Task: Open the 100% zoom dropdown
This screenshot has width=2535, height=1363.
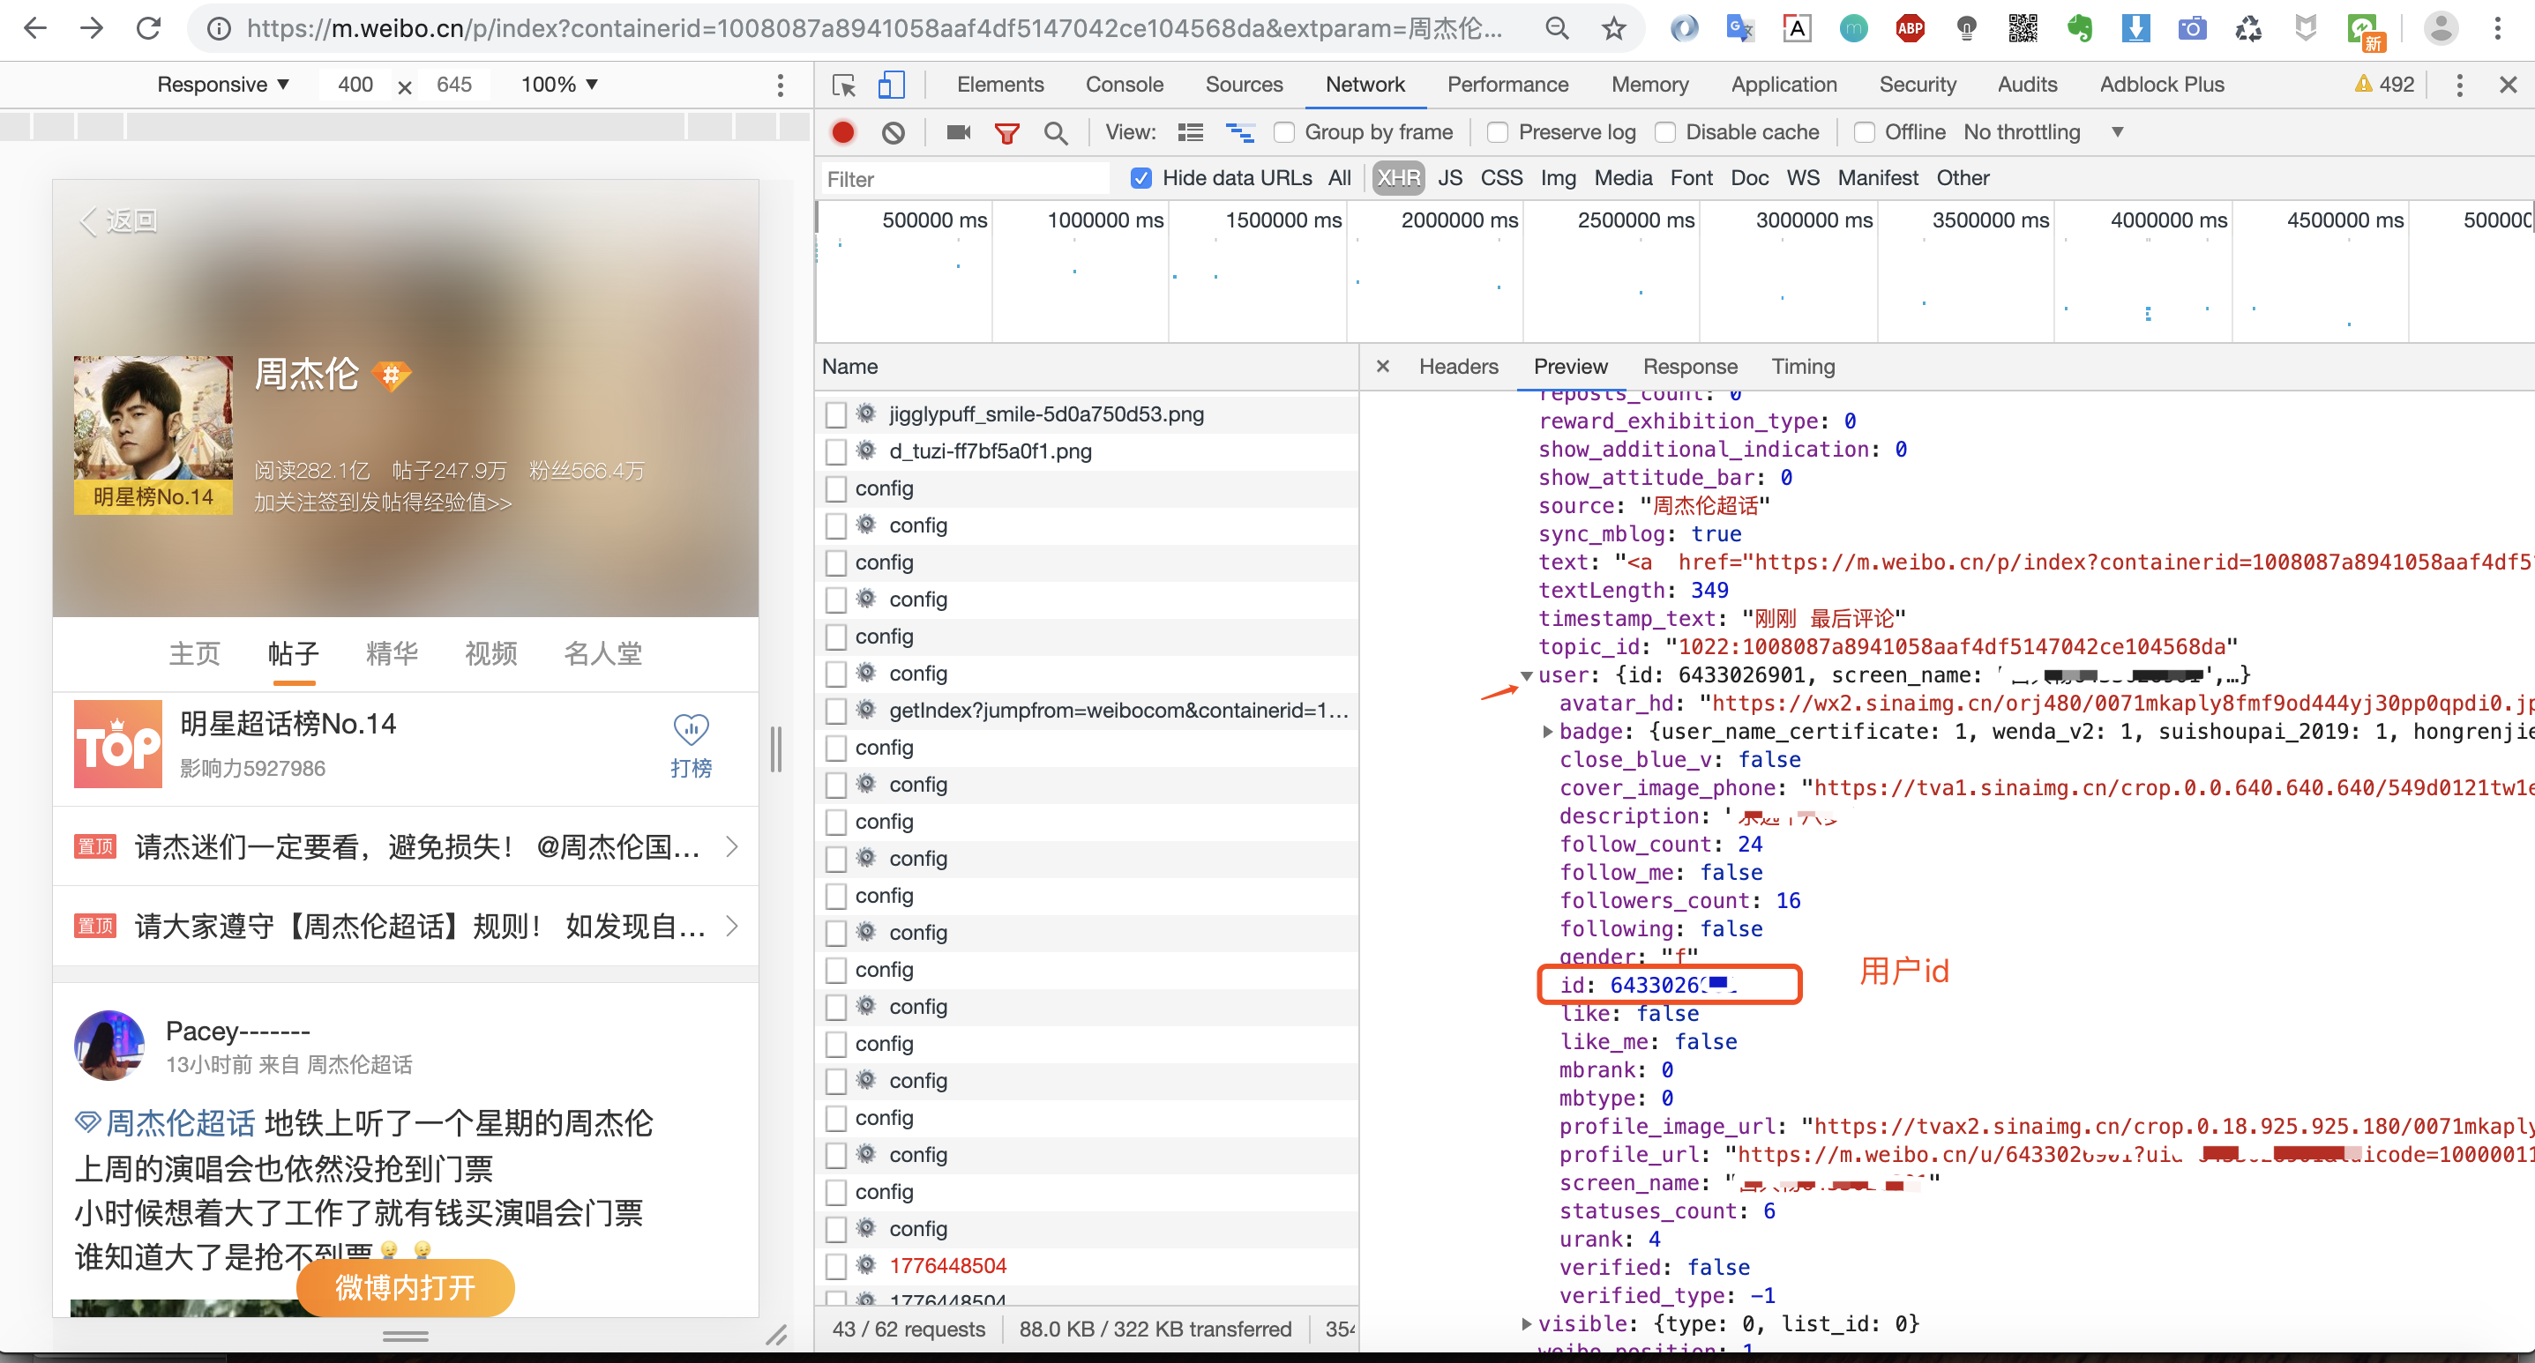Action: point(560,86)
